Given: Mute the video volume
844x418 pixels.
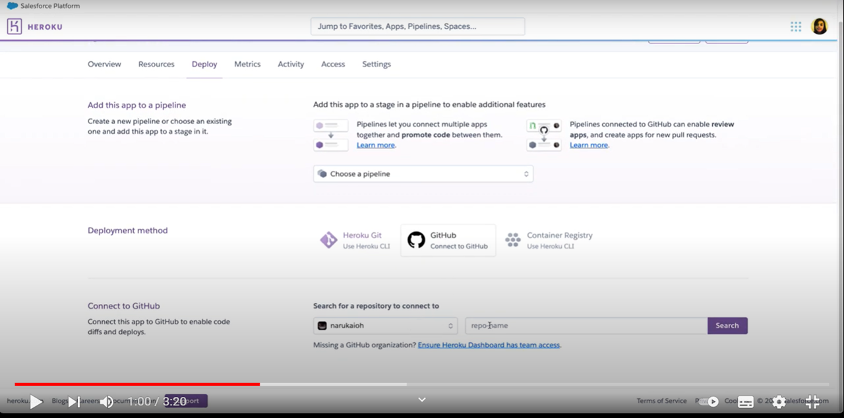Looking at the screenshot, I should [x=107, y=401].
